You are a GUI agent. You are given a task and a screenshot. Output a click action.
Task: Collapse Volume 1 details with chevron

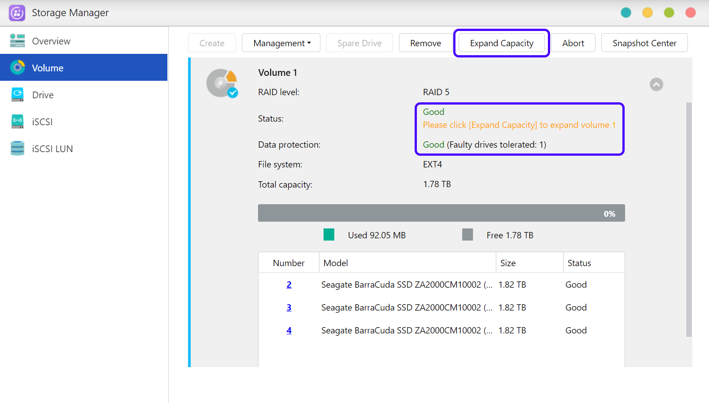coord(656,84)
